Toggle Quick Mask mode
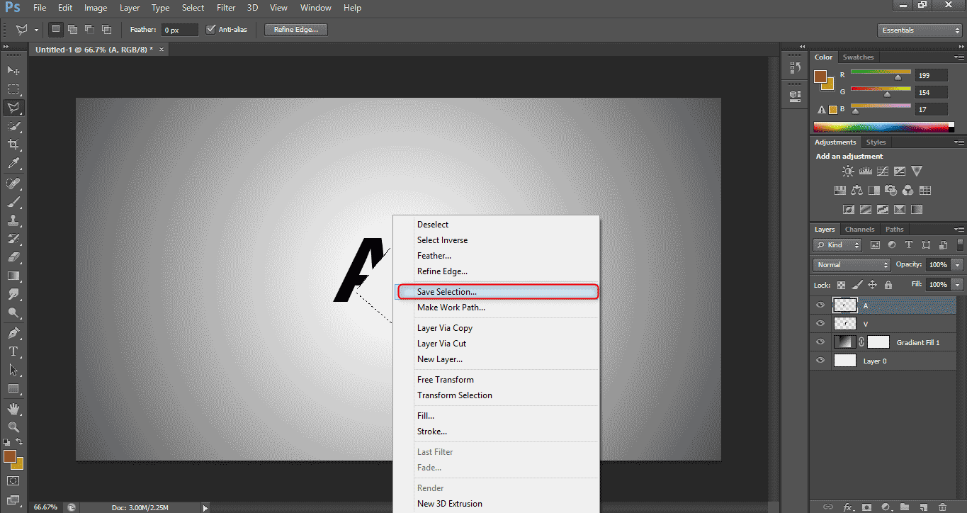 pyautogui.click(x=13, y=480)
